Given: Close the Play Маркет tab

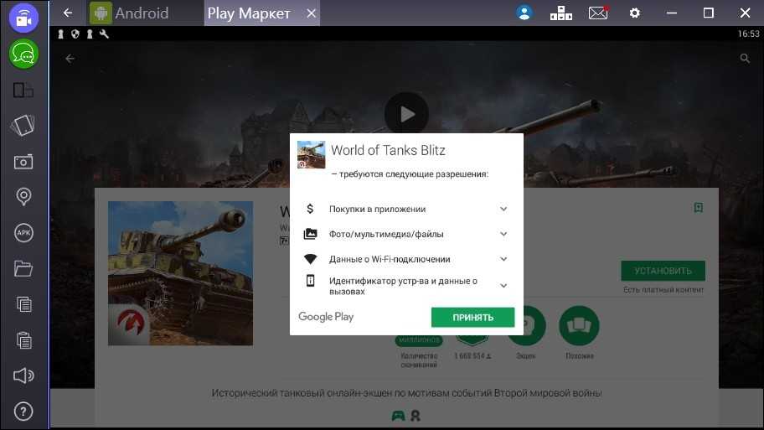Looking at the screenshot, I should pos(311,13).
